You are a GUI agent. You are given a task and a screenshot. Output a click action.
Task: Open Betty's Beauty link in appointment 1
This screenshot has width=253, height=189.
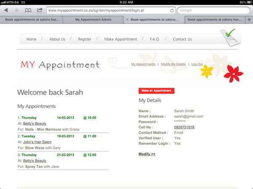click(35, 123)
